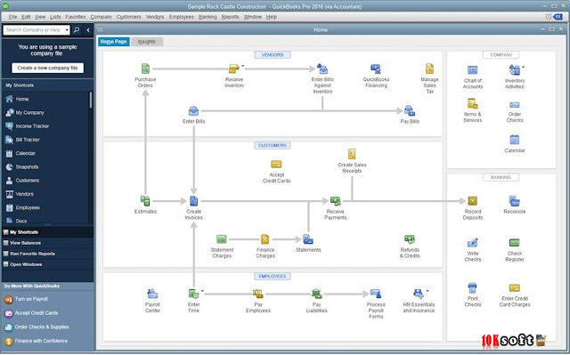Click Create a new company file button
This screenshot has height=355, width=570.
point(47,68)
